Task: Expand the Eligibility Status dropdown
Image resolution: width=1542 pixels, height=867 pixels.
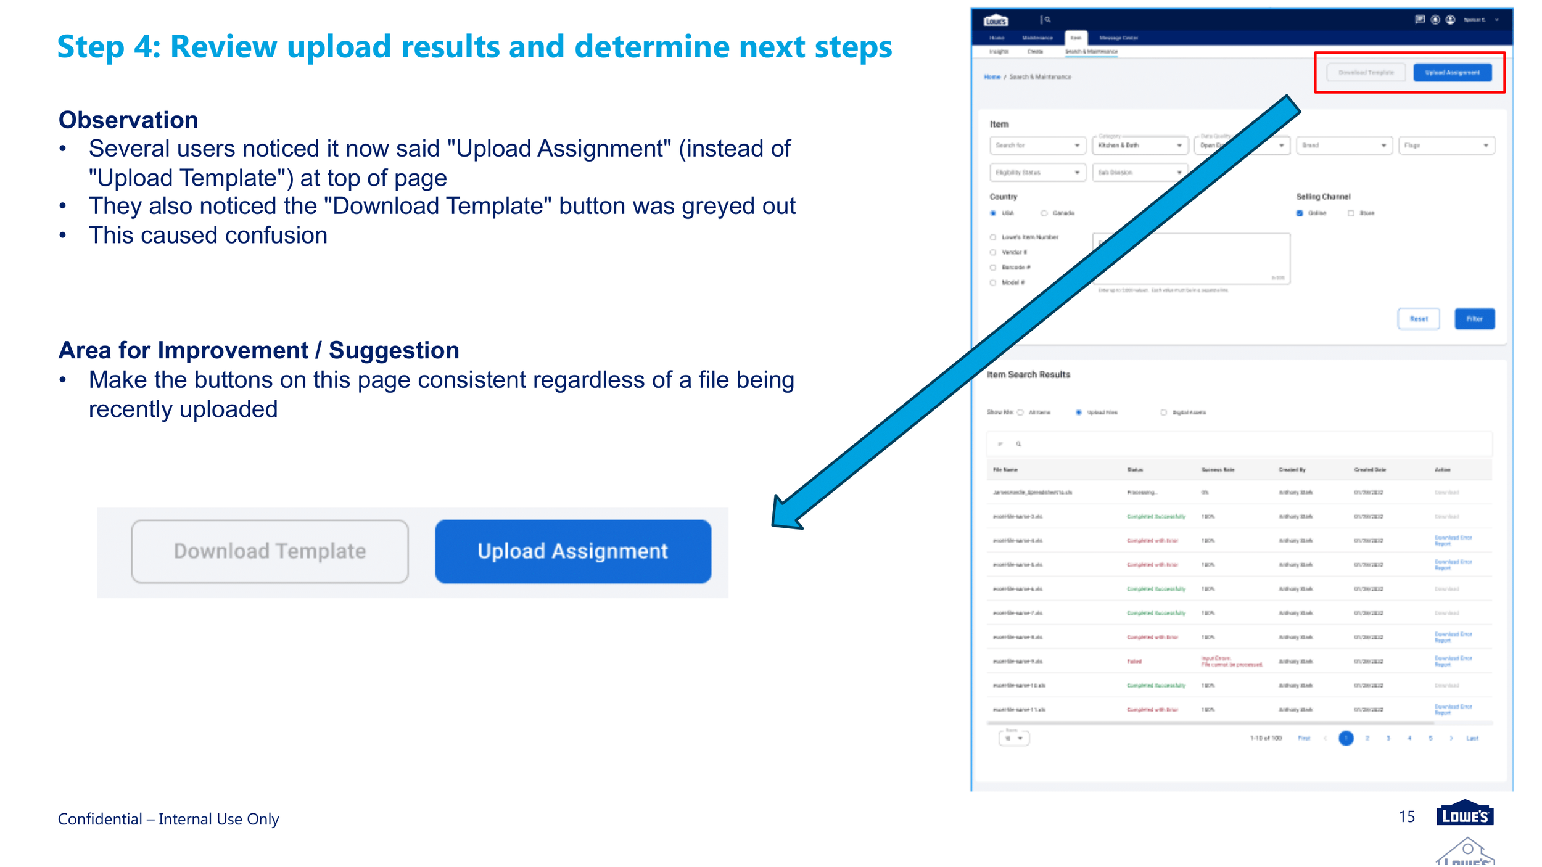Action: point(1037,173)
